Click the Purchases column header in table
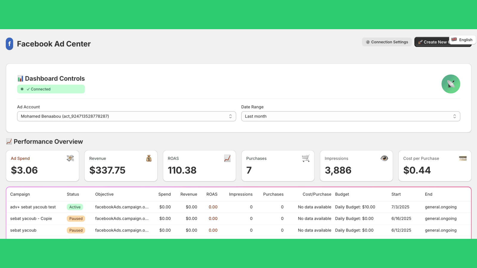 pos(273,194)
